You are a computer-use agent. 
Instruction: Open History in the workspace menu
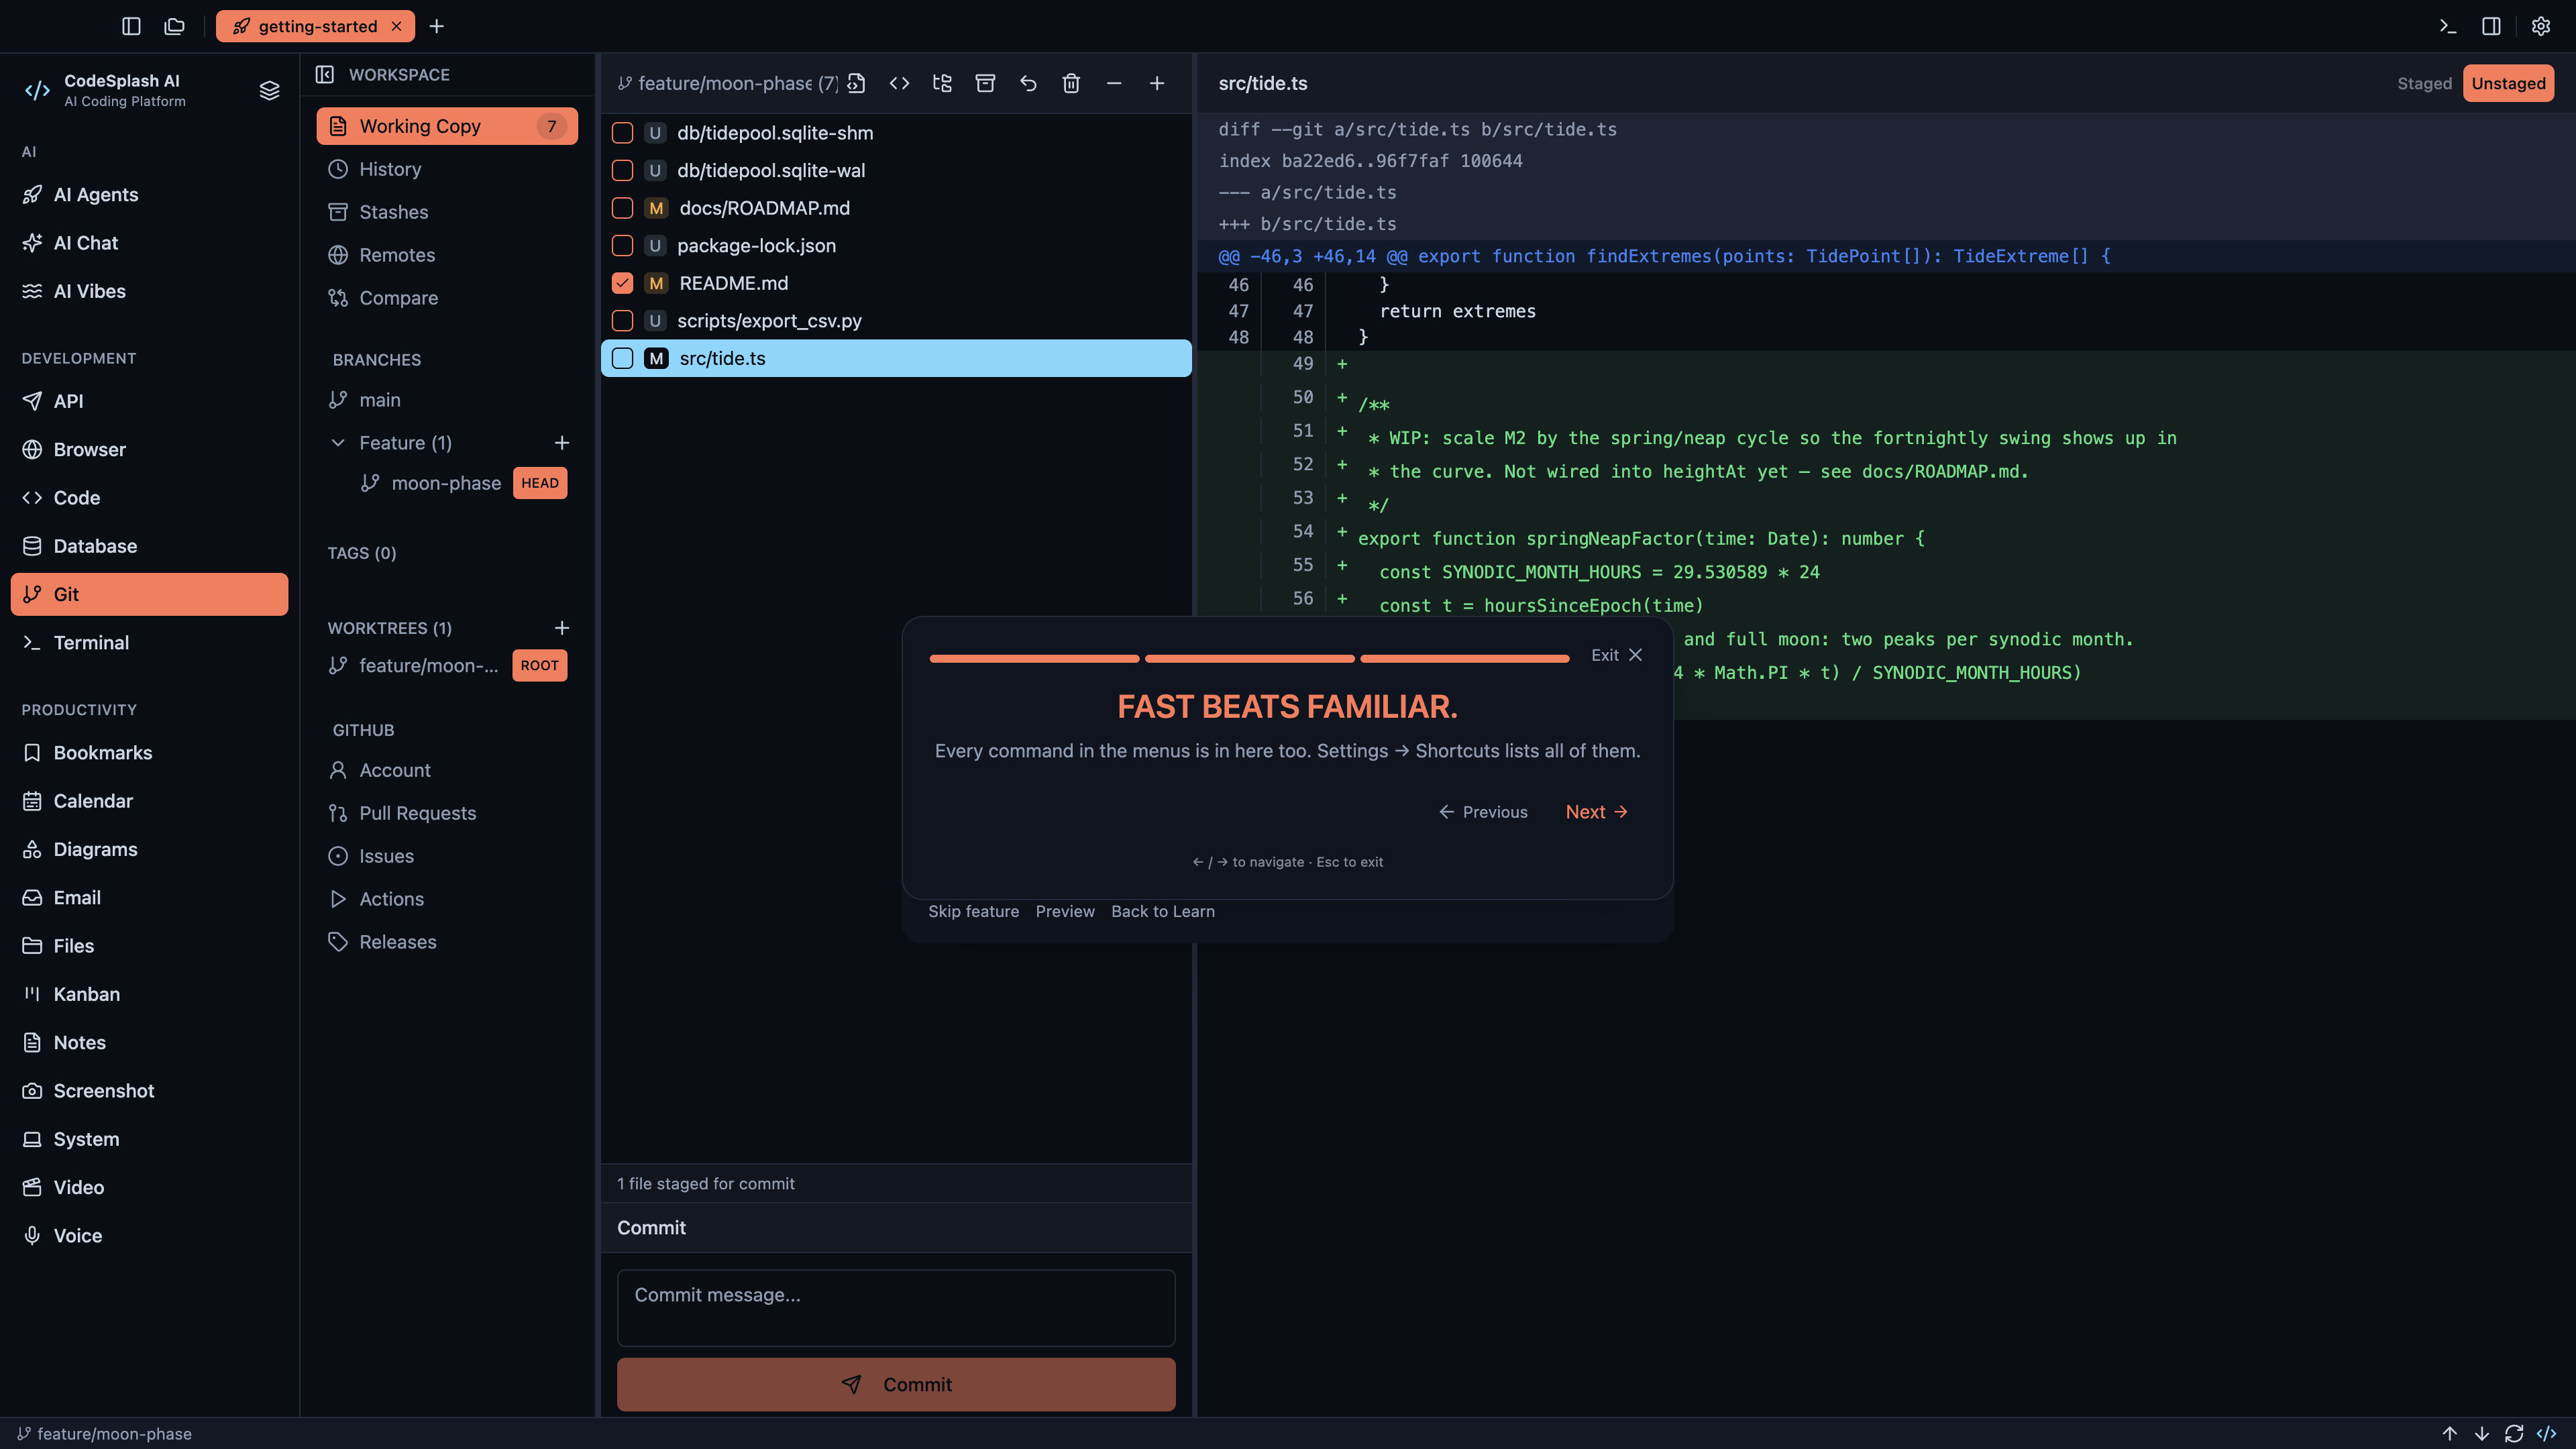click(x=447, y=169)
